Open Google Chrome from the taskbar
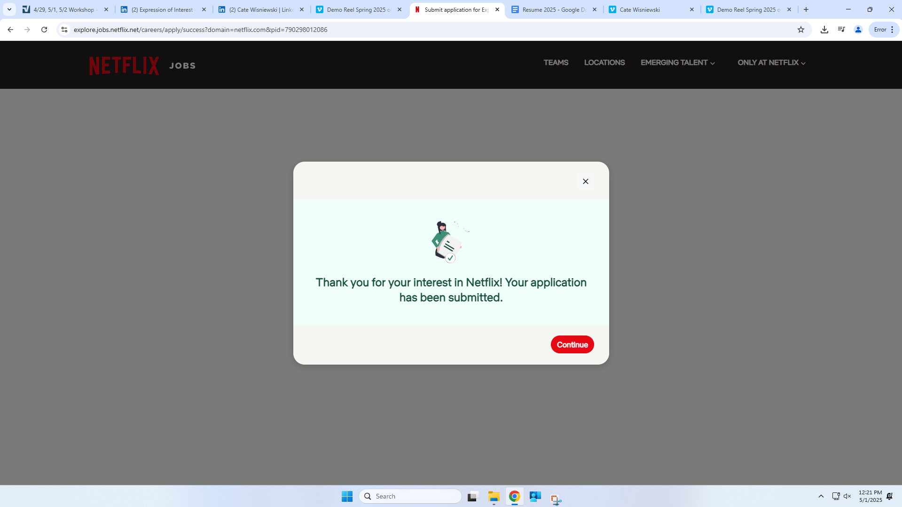 pos(514,496)
